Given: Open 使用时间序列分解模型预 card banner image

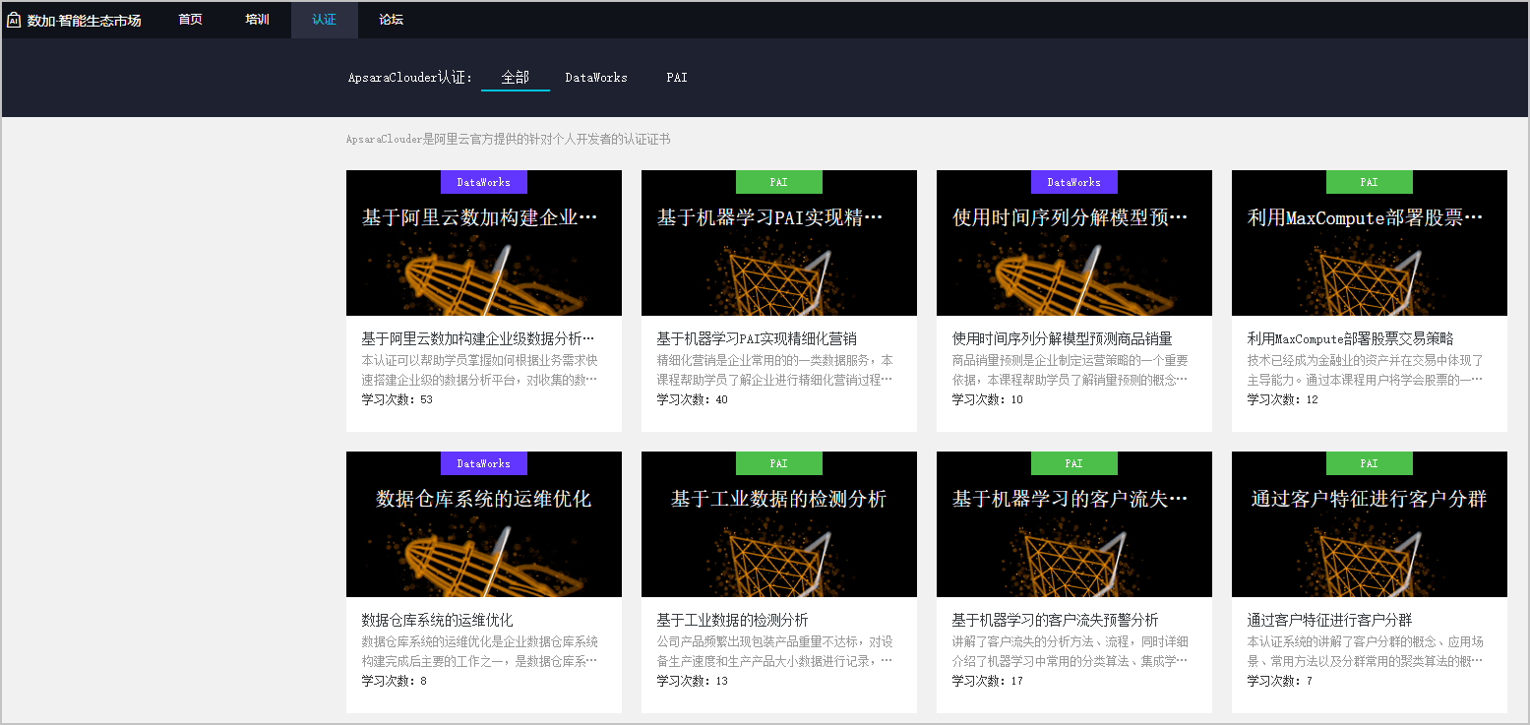Looking at the screenshot, I should (1074, 243).
